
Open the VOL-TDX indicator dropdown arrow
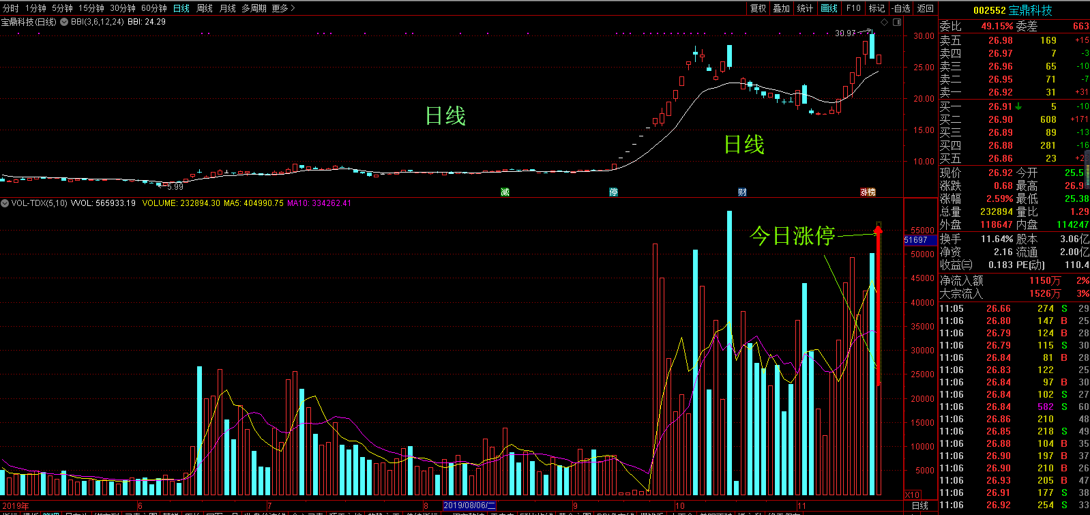point(5,203)
